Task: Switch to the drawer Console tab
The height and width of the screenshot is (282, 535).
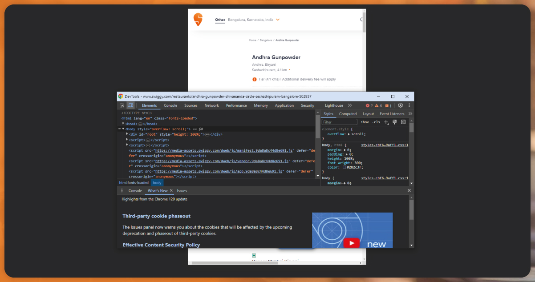Action: tap(135, 190)
